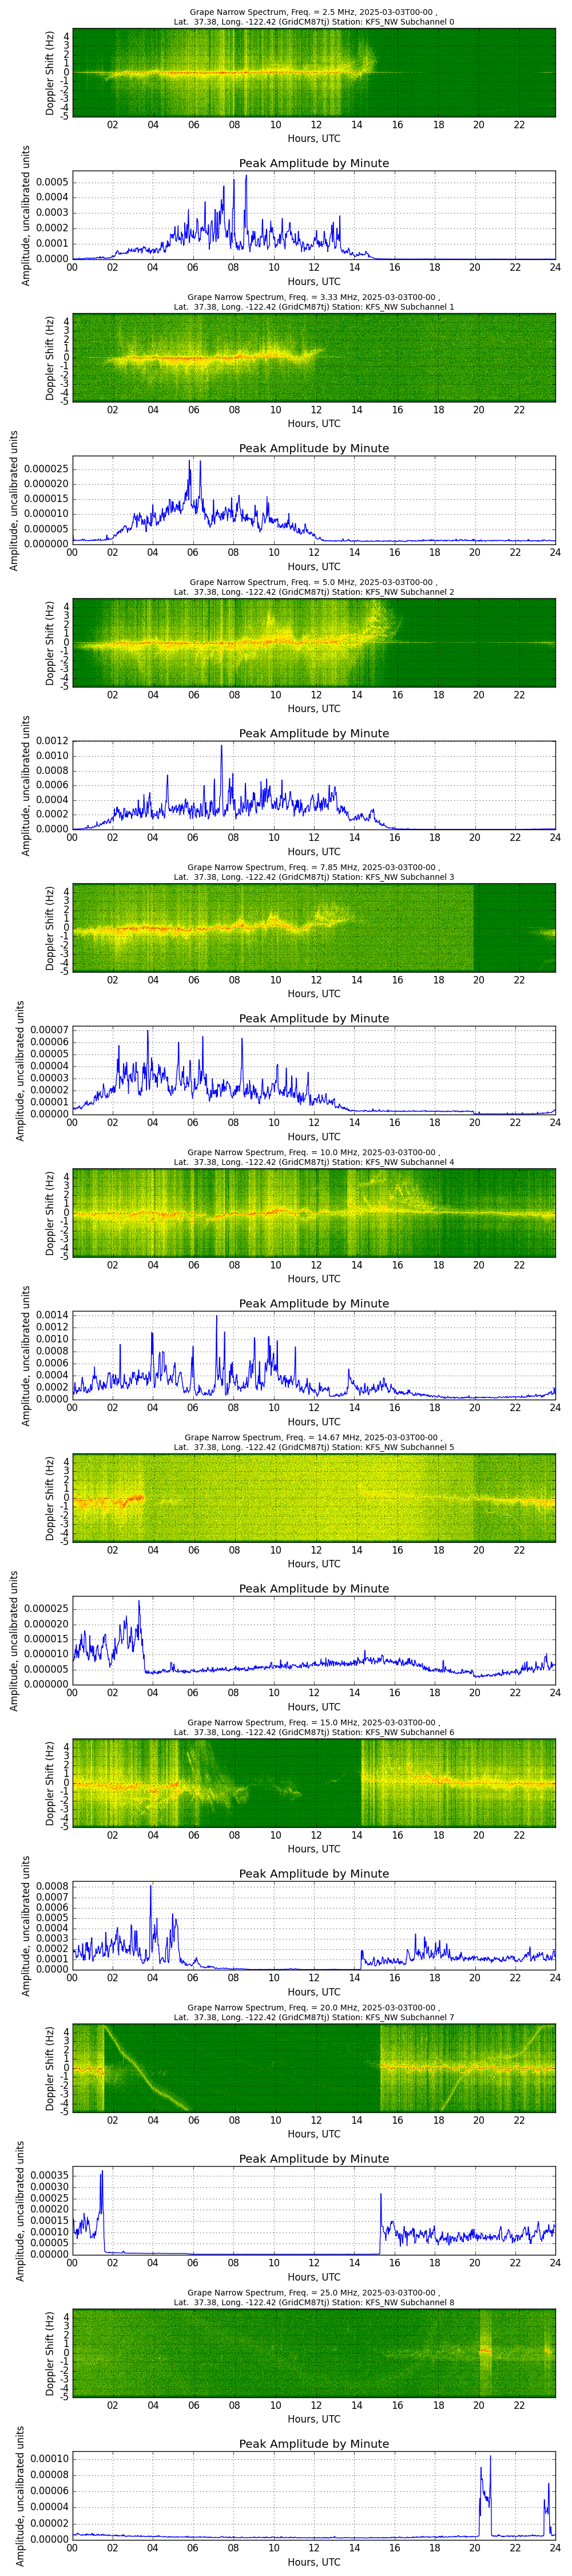Select the 10.0 MHz Doppler spectrogram image

tap(313, 1213)
